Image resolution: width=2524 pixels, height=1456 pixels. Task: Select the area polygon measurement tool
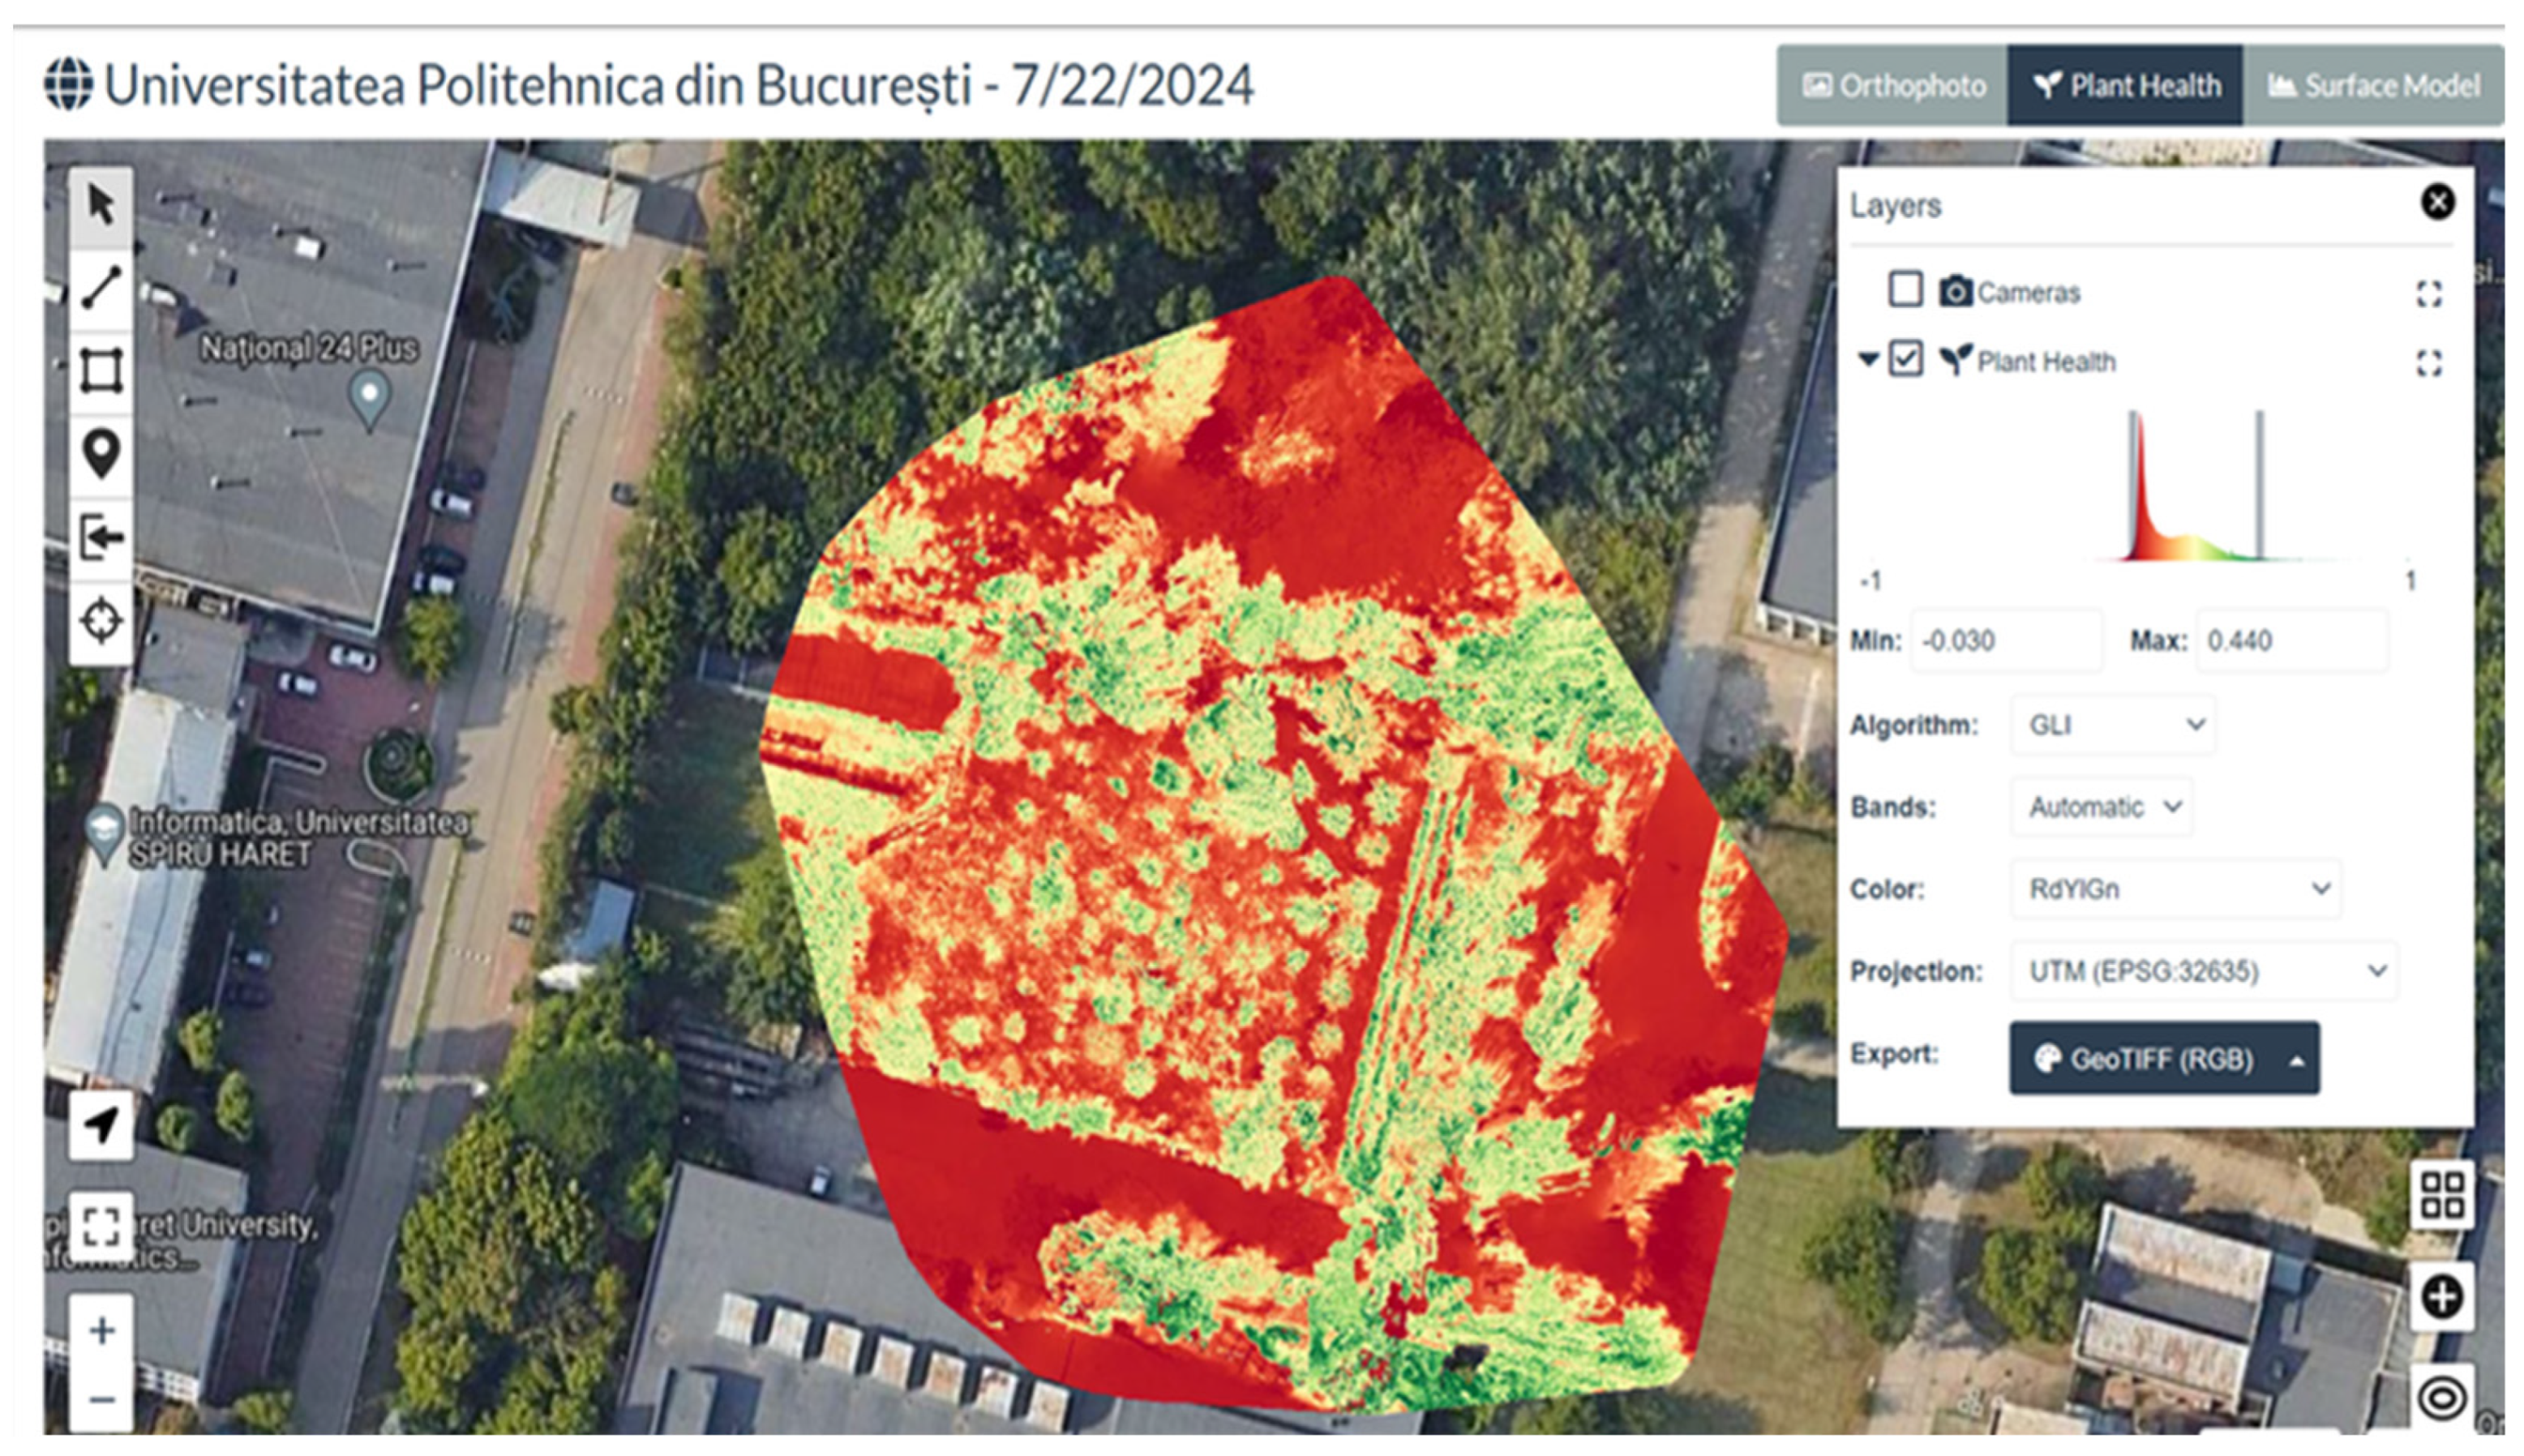(x=101, y=371)
